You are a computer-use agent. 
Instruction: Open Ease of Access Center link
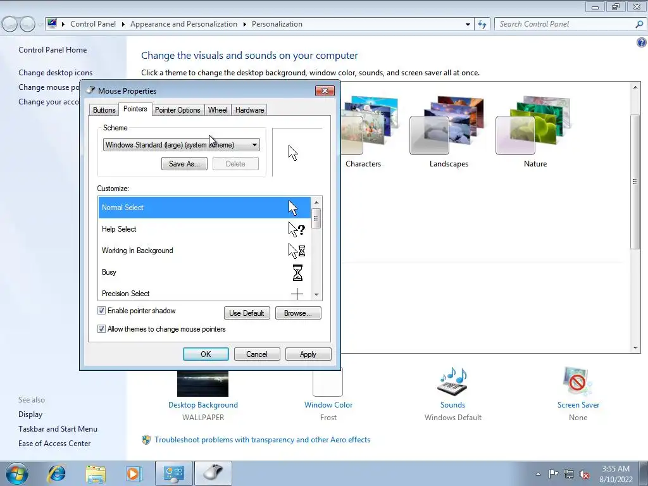pyautogui.click(x=54, y=444)
